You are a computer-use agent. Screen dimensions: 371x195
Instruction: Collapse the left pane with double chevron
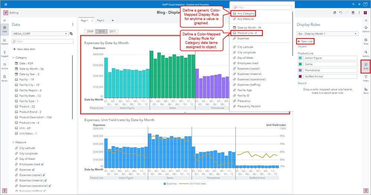[4, 20]
